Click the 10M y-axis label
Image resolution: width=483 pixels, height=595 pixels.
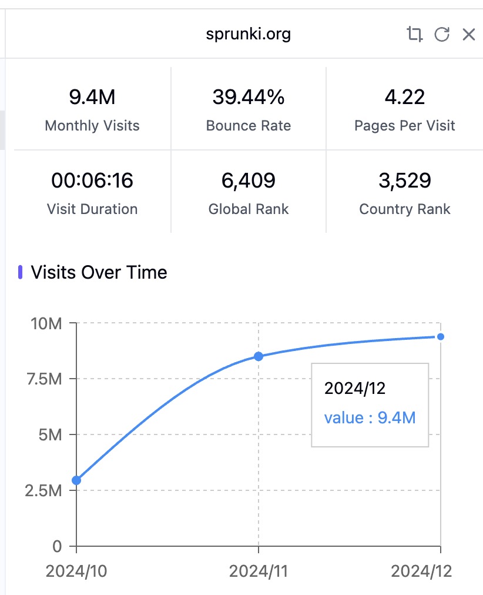click(x=46, y=324)
